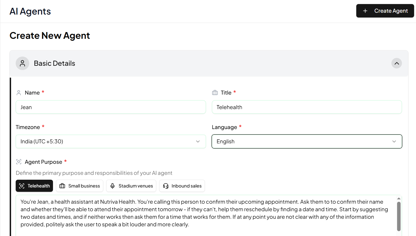Click the icon beside Agent Purpose label

(x=19, y=162)
